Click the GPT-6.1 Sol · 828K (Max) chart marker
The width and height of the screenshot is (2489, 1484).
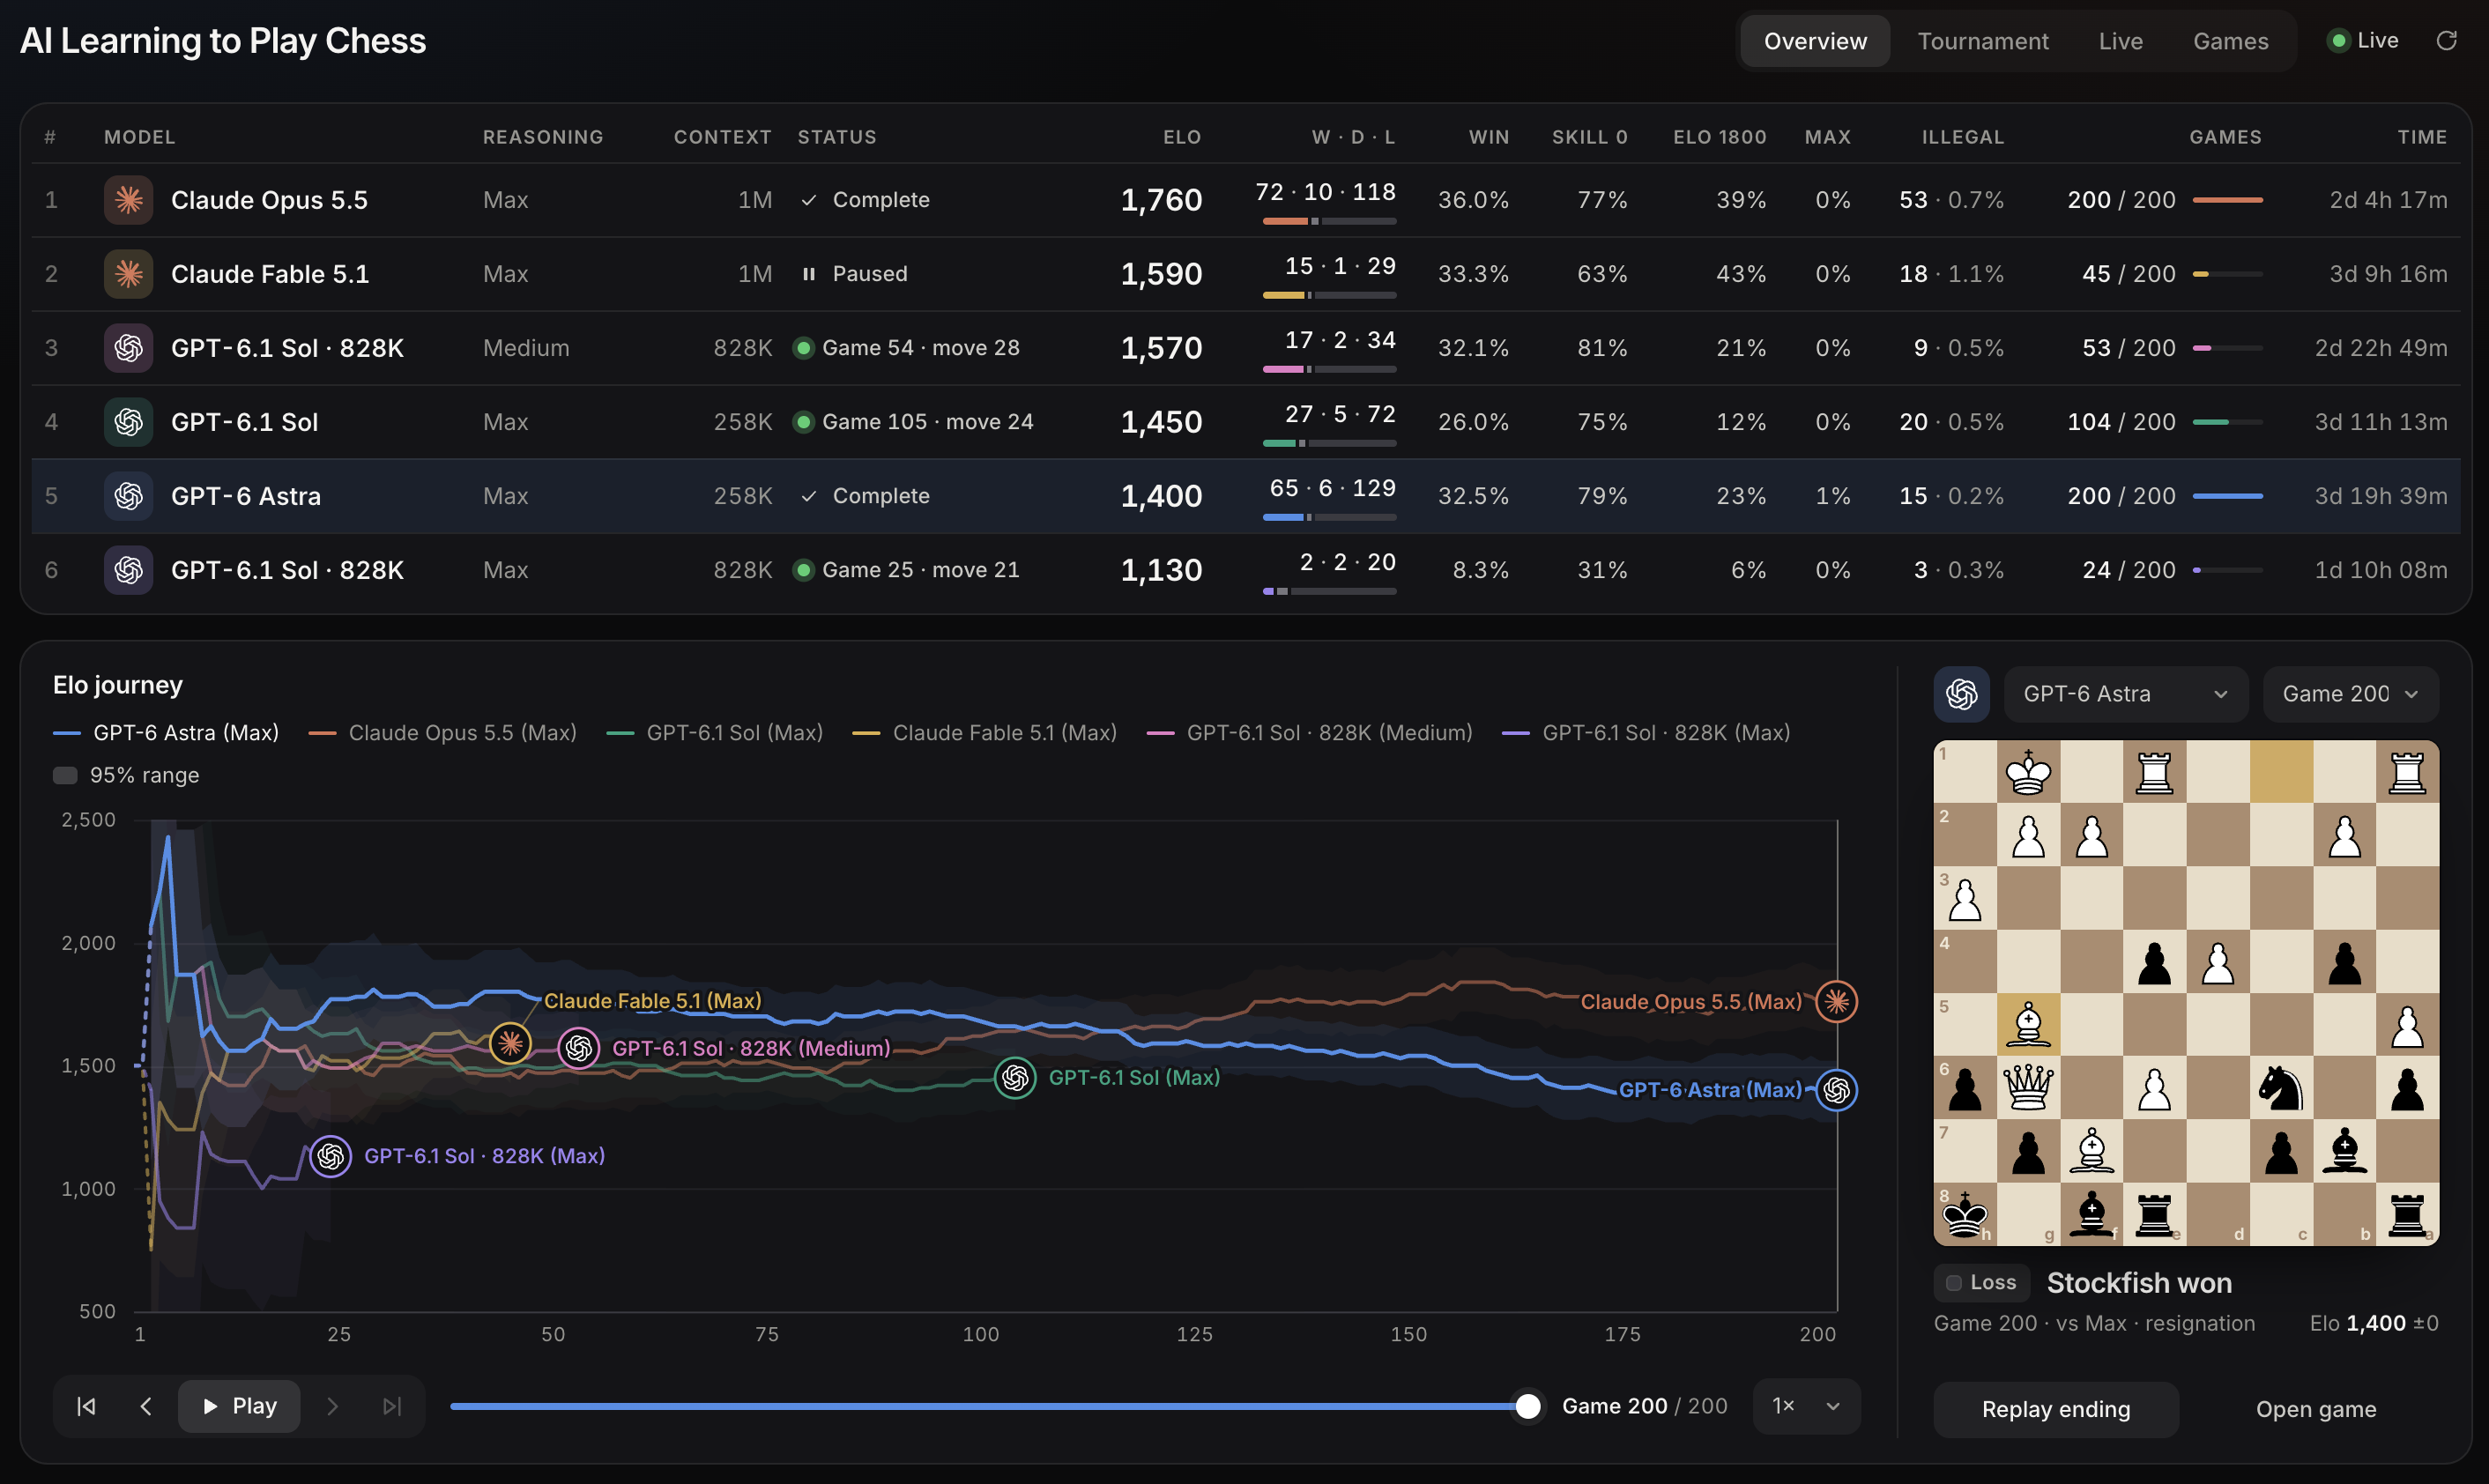click(330, 1156)
